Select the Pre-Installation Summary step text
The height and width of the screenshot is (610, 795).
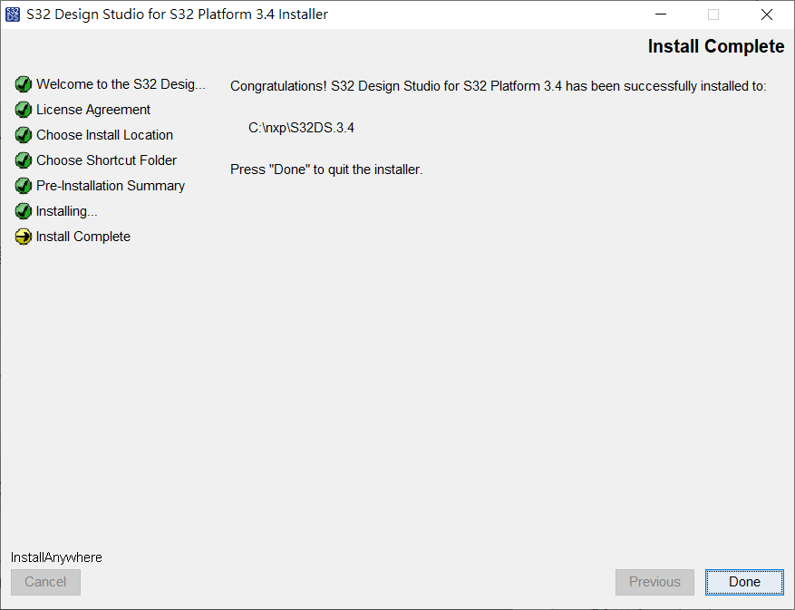tap(111, 186)
